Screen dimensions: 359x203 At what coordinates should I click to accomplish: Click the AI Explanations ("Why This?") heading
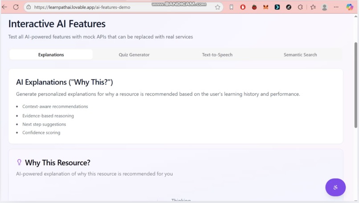65,82
